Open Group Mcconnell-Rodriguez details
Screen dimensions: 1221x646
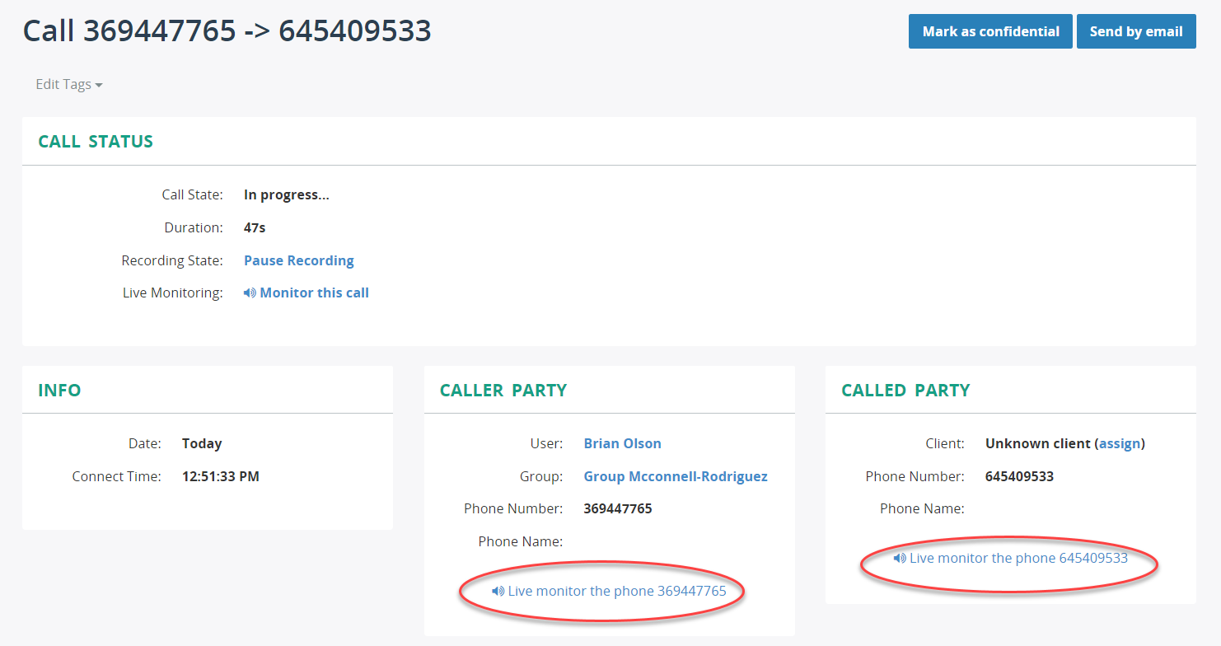point(675,476)
